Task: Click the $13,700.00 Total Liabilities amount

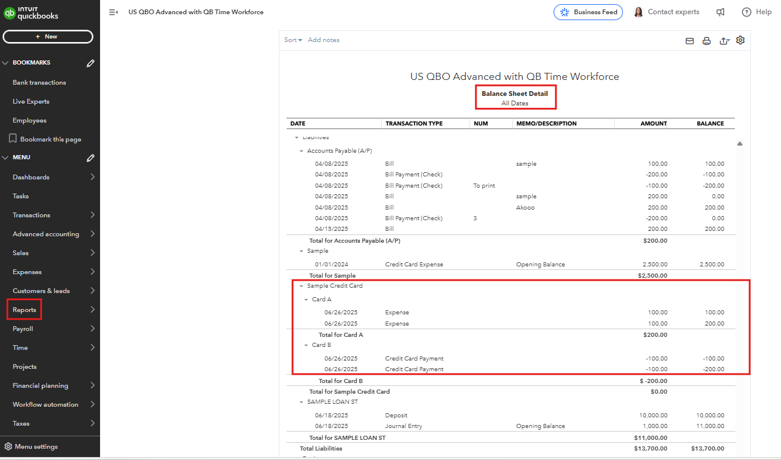Action: pyautogui.click(x=650, y=449)
